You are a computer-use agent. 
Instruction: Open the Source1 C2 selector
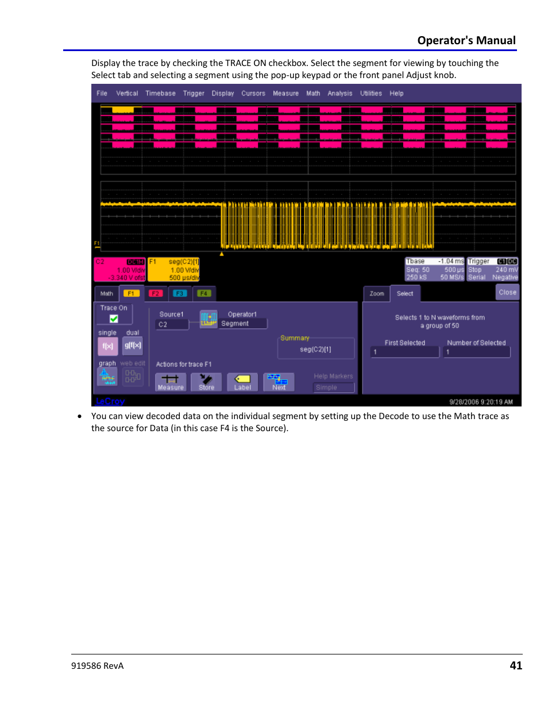click(172, 324)
